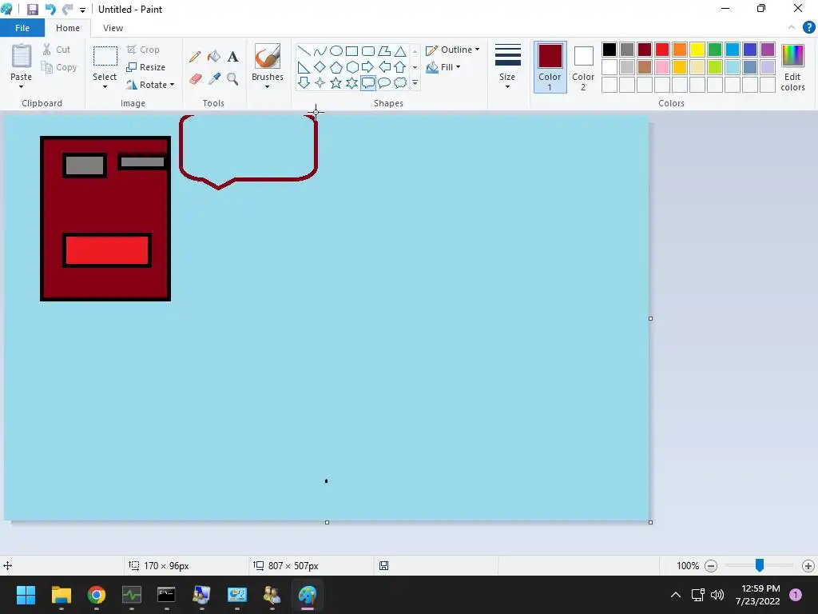Select the Magnifier tool

click(232, 79)
